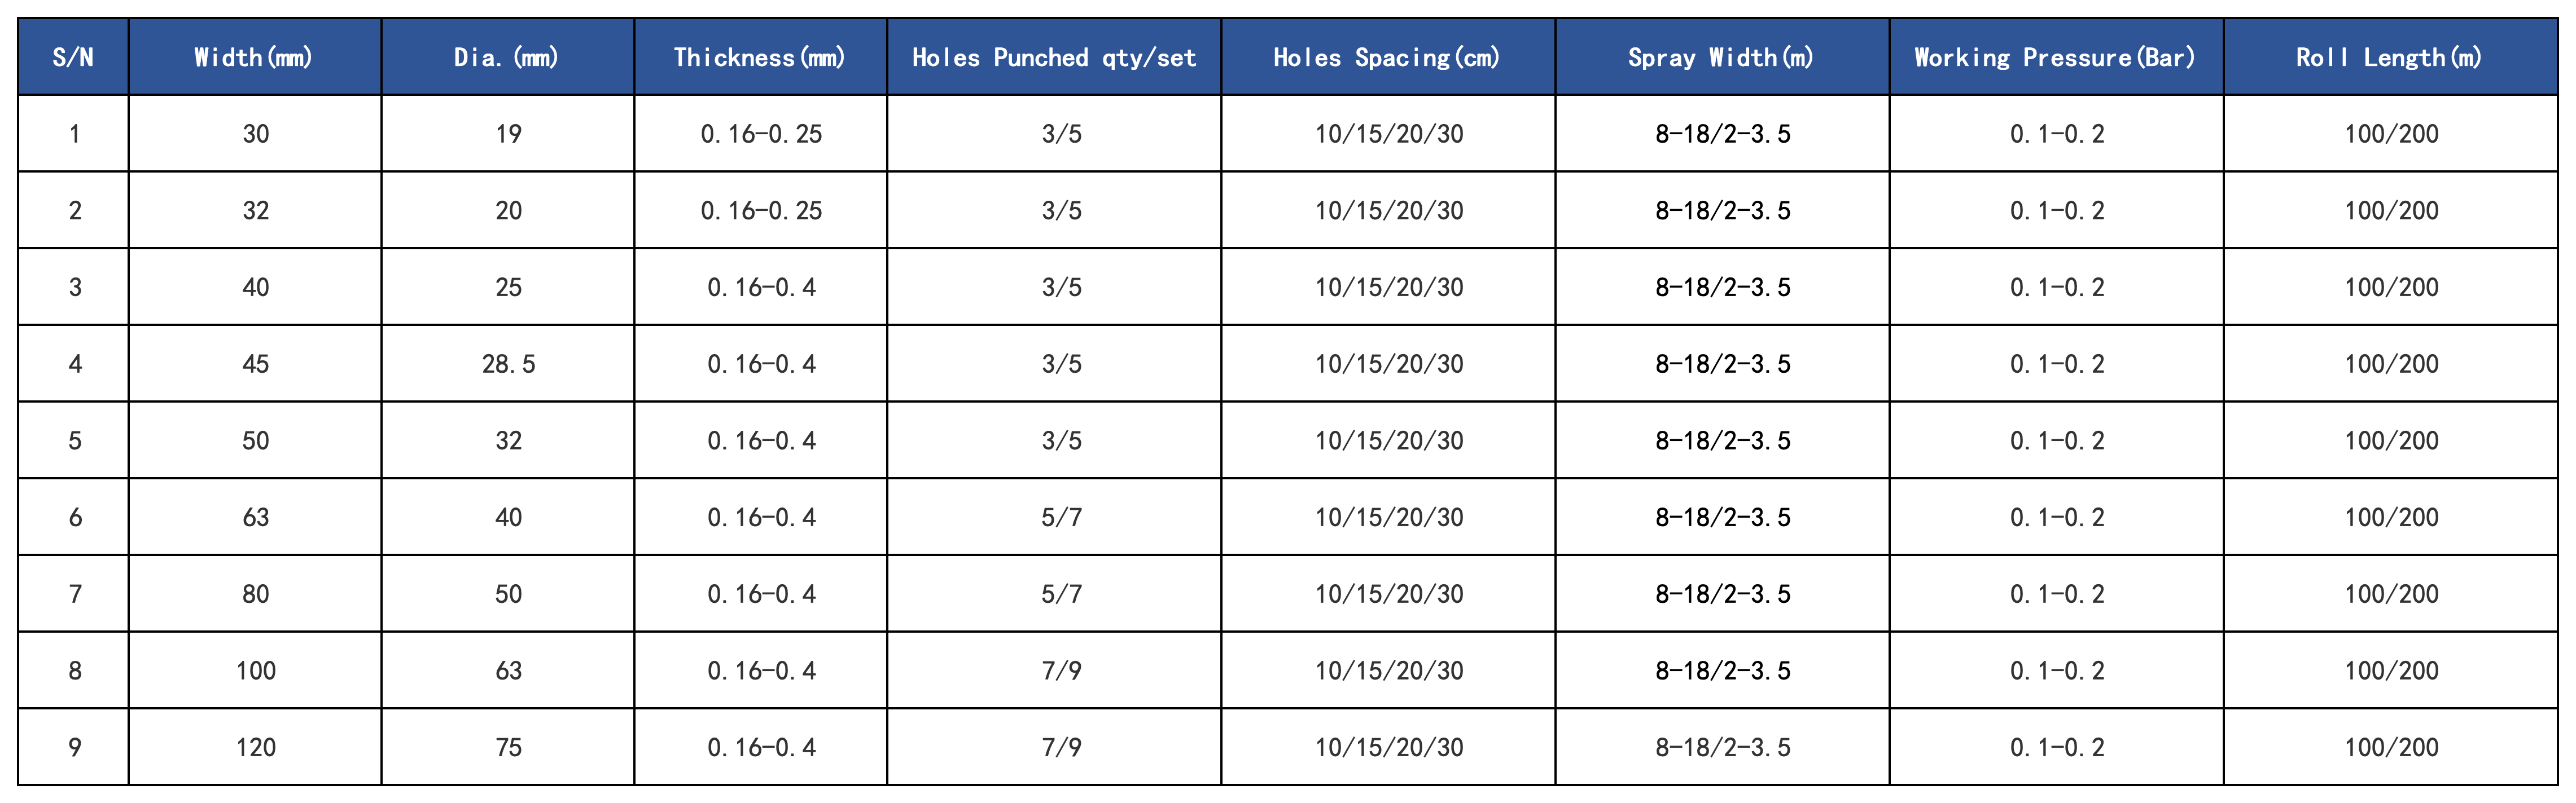Select the Holes Spacing(cm) header
Viewport: 2576px width, 803px height.
click(x=1388, y=57)
